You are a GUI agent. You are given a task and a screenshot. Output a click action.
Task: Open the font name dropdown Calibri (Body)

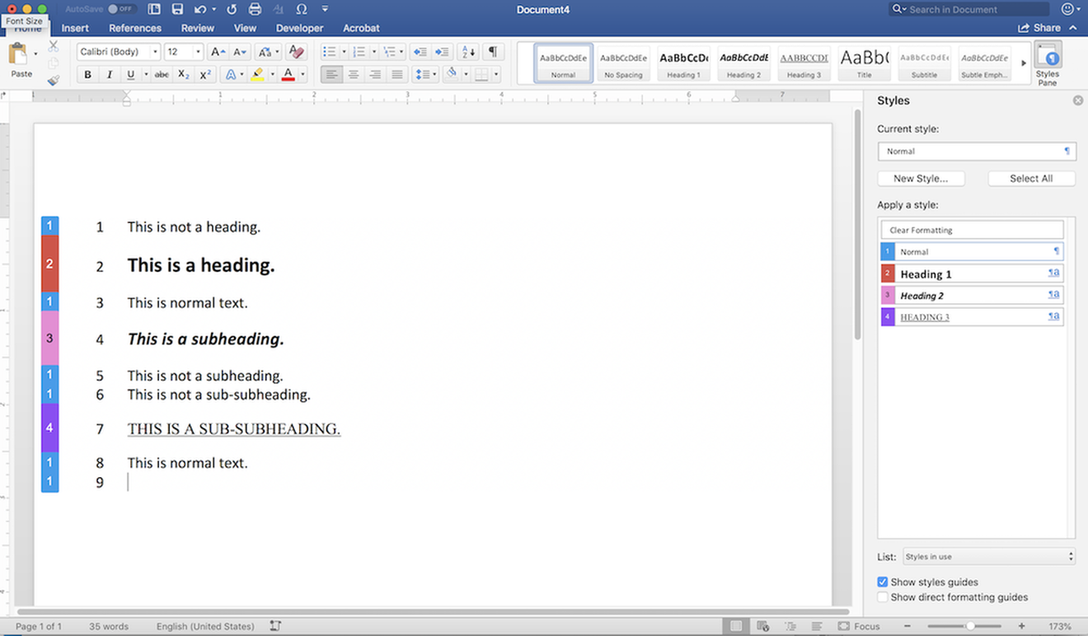119,52
